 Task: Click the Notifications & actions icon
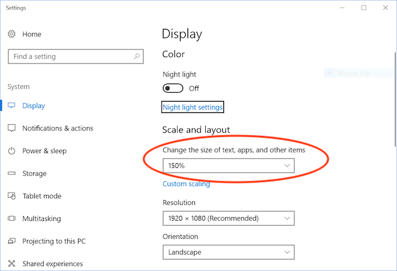(11, 129)
